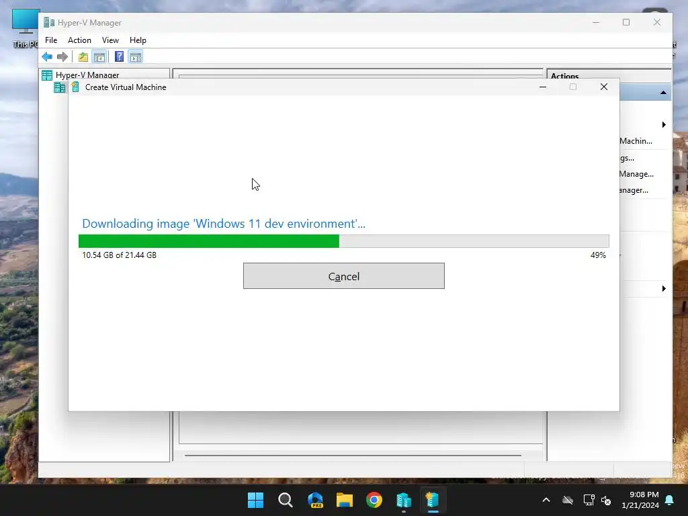Click the muted volume tray icon
The image size is (688, 516).
coord(607,500)
